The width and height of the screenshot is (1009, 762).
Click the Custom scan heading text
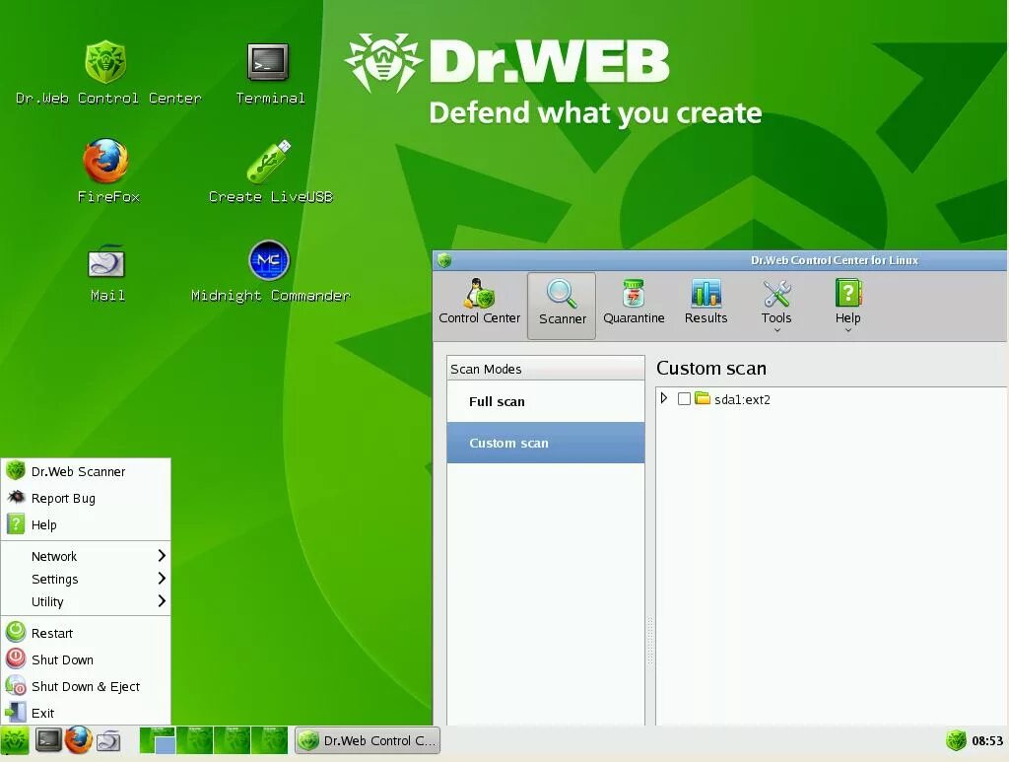[x=711, y=368]
